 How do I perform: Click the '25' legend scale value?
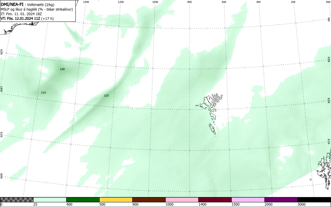point(35,204)
